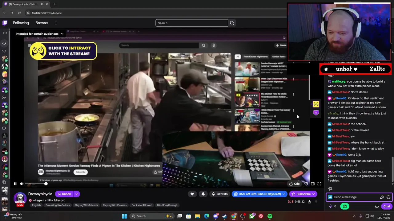Screen dimensions: 394x221
Task: Select the BlindPlaythrough tag
Action: click(167, 205)
